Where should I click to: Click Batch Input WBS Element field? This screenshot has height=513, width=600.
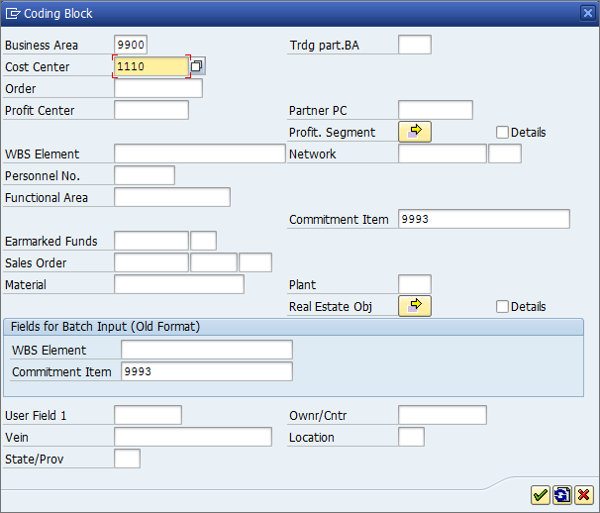tap(207, 350)
